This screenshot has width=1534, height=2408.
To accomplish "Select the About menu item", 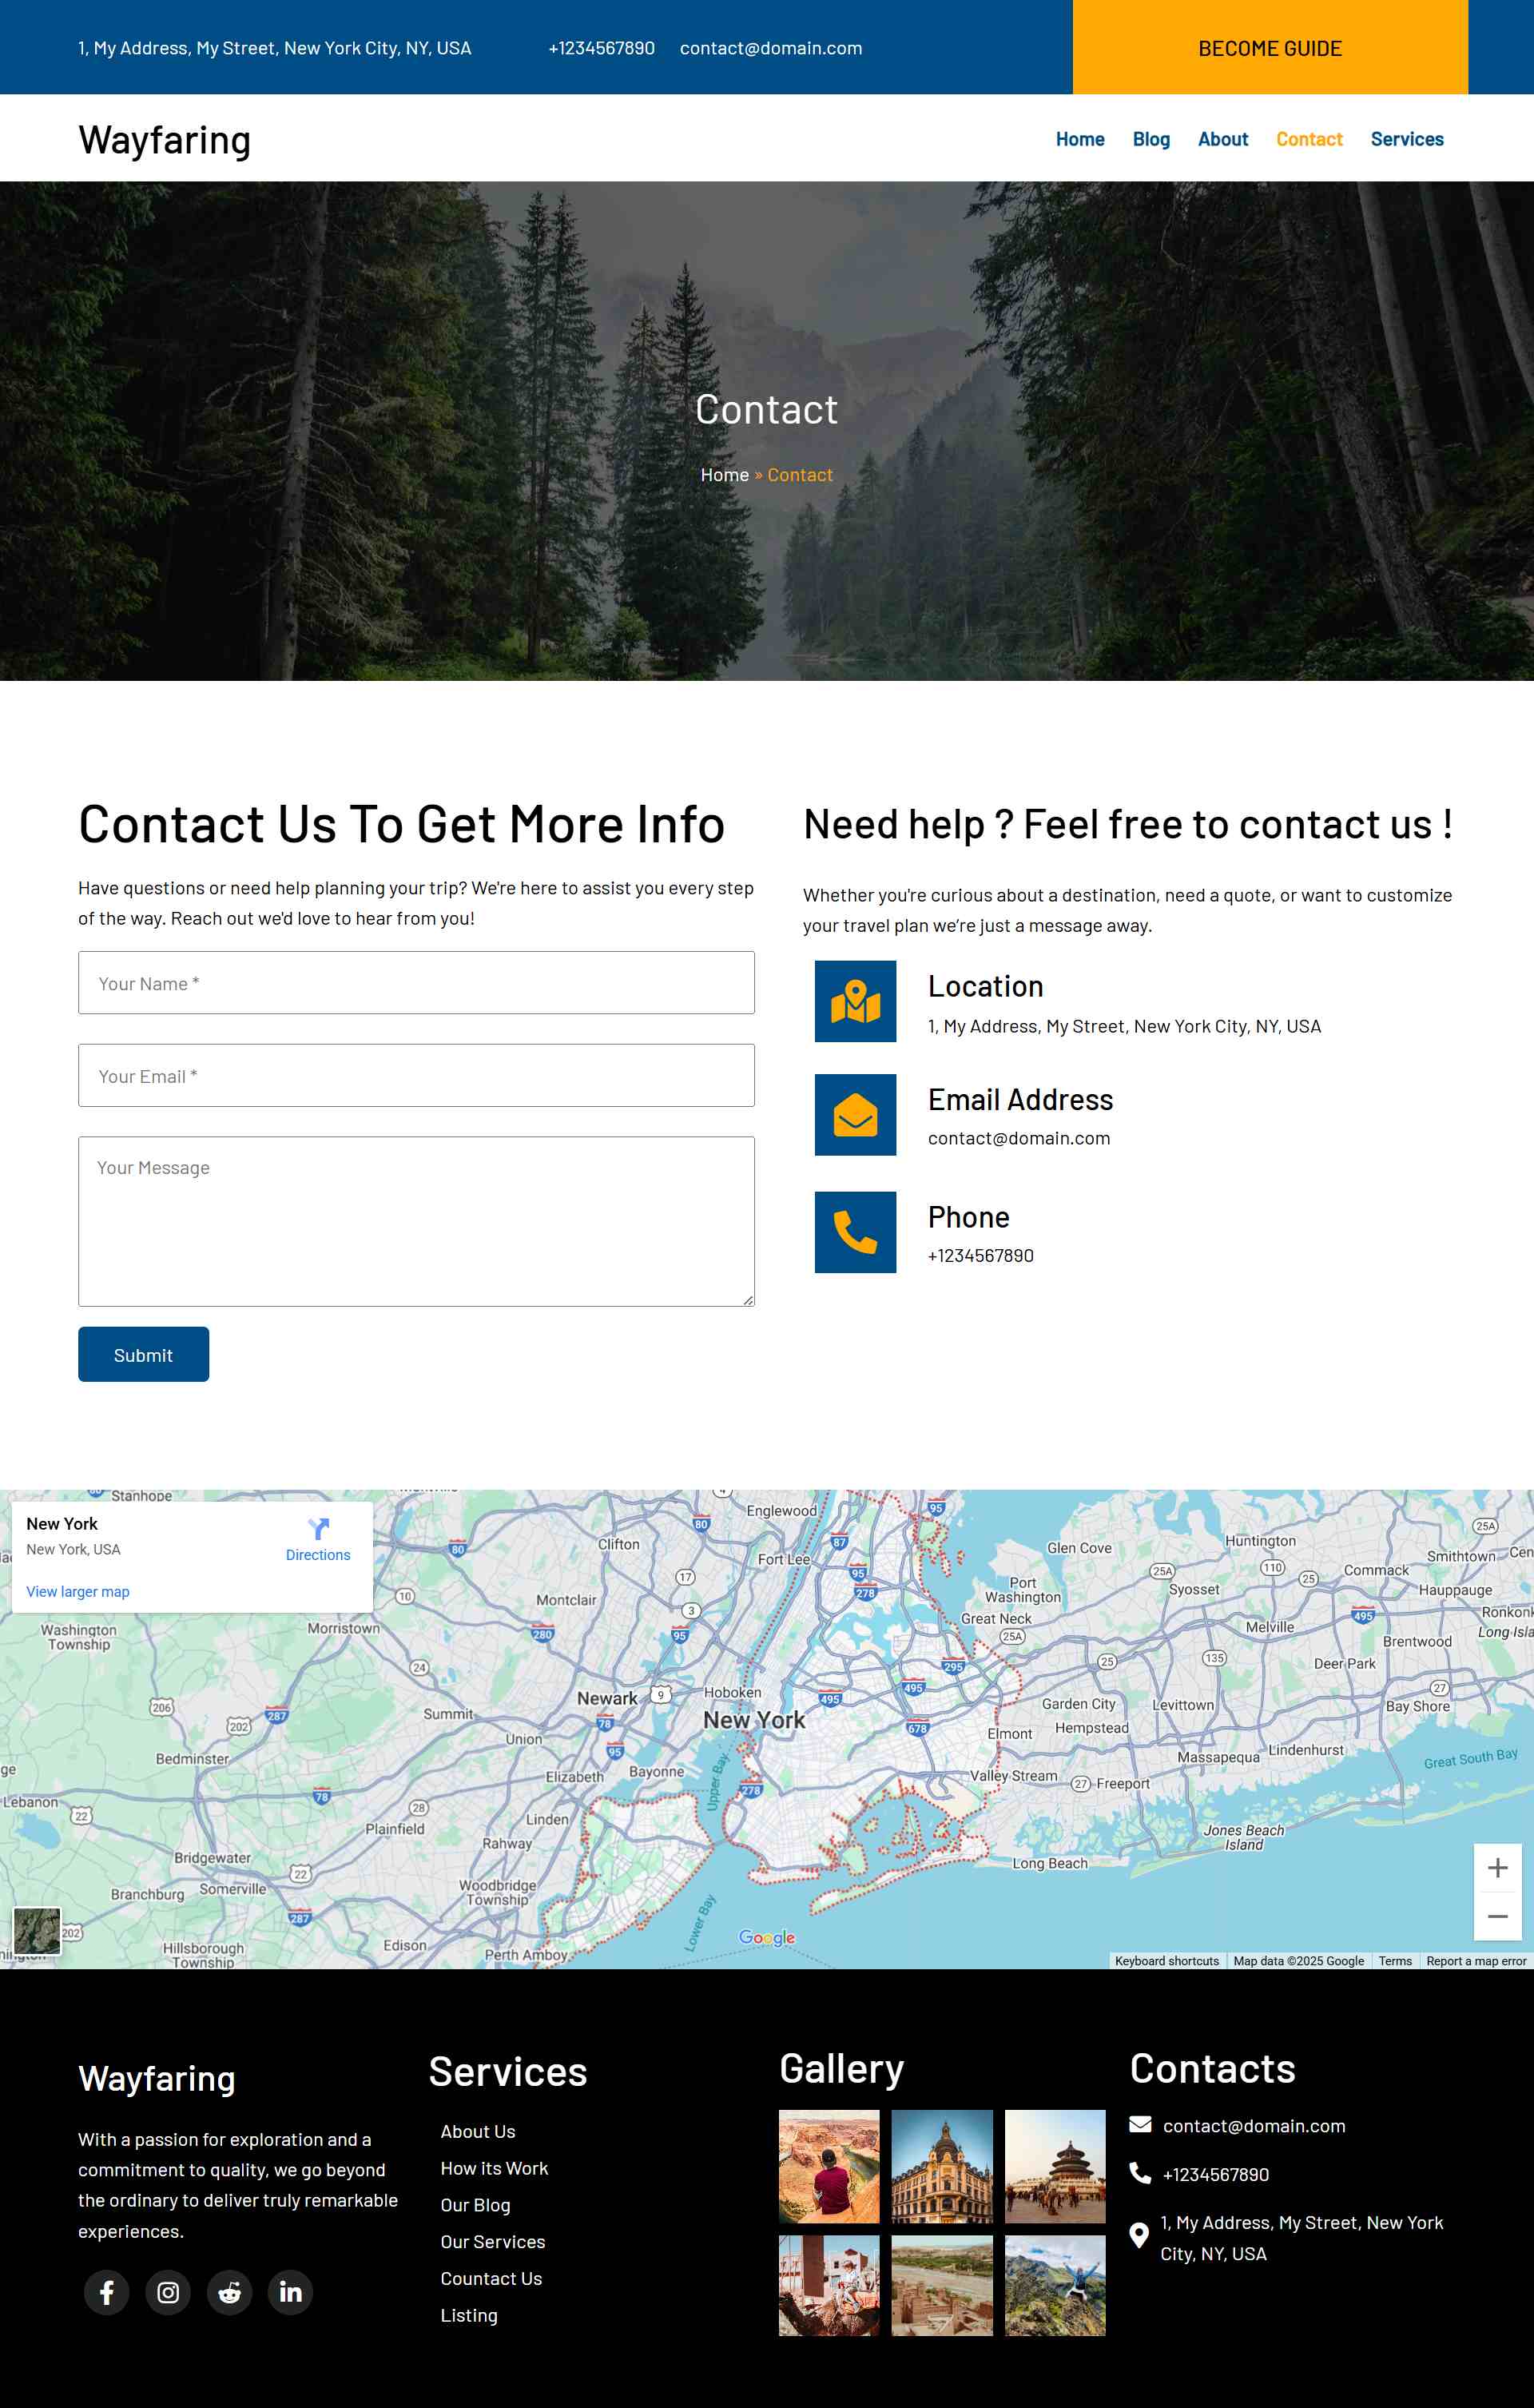I will 1223,139.
